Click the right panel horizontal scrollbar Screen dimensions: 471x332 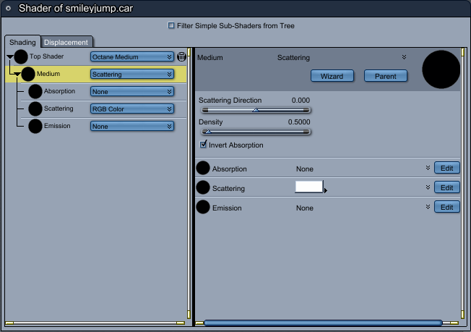[x=323, y=323]
